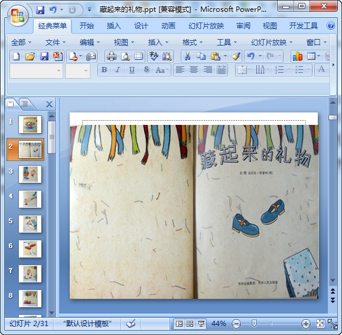Click the zoom slider handle
This screenshot has height=335, width=342.
tap(254, 323)
